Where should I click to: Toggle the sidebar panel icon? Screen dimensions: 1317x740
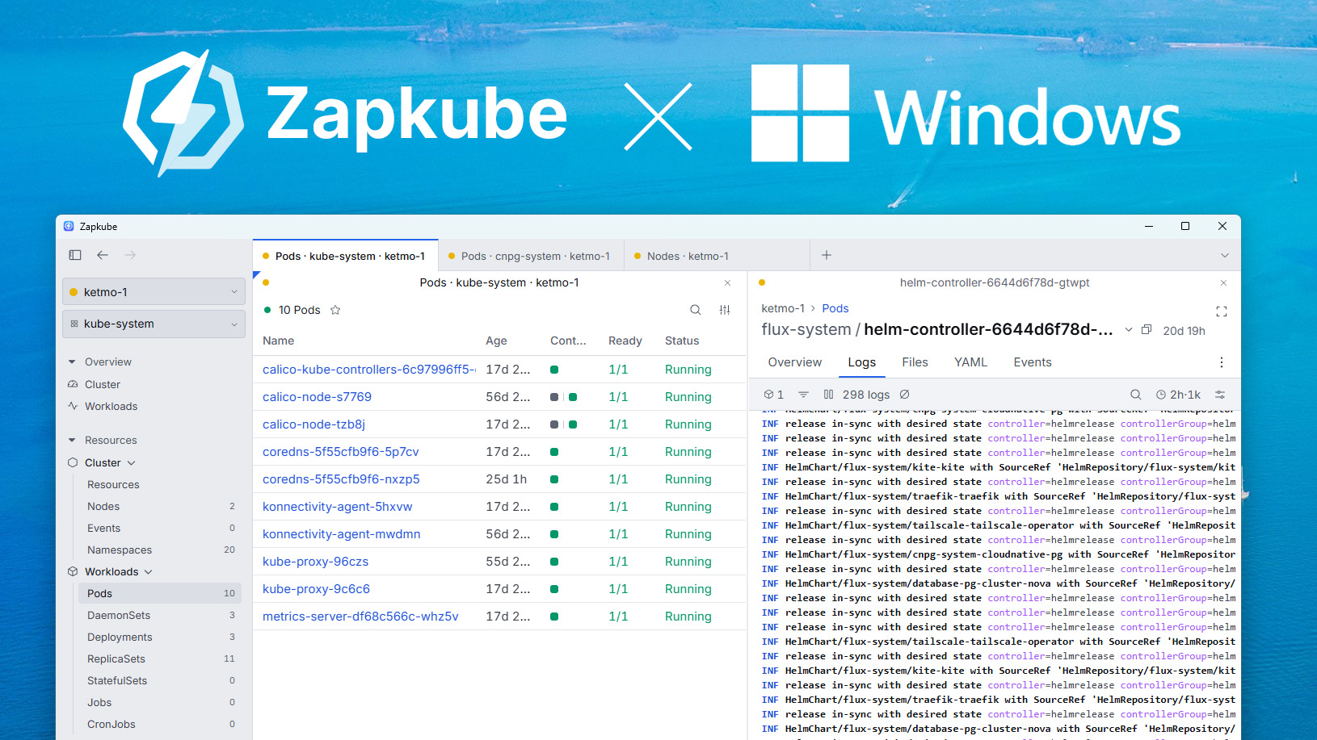tap(75, 255)
